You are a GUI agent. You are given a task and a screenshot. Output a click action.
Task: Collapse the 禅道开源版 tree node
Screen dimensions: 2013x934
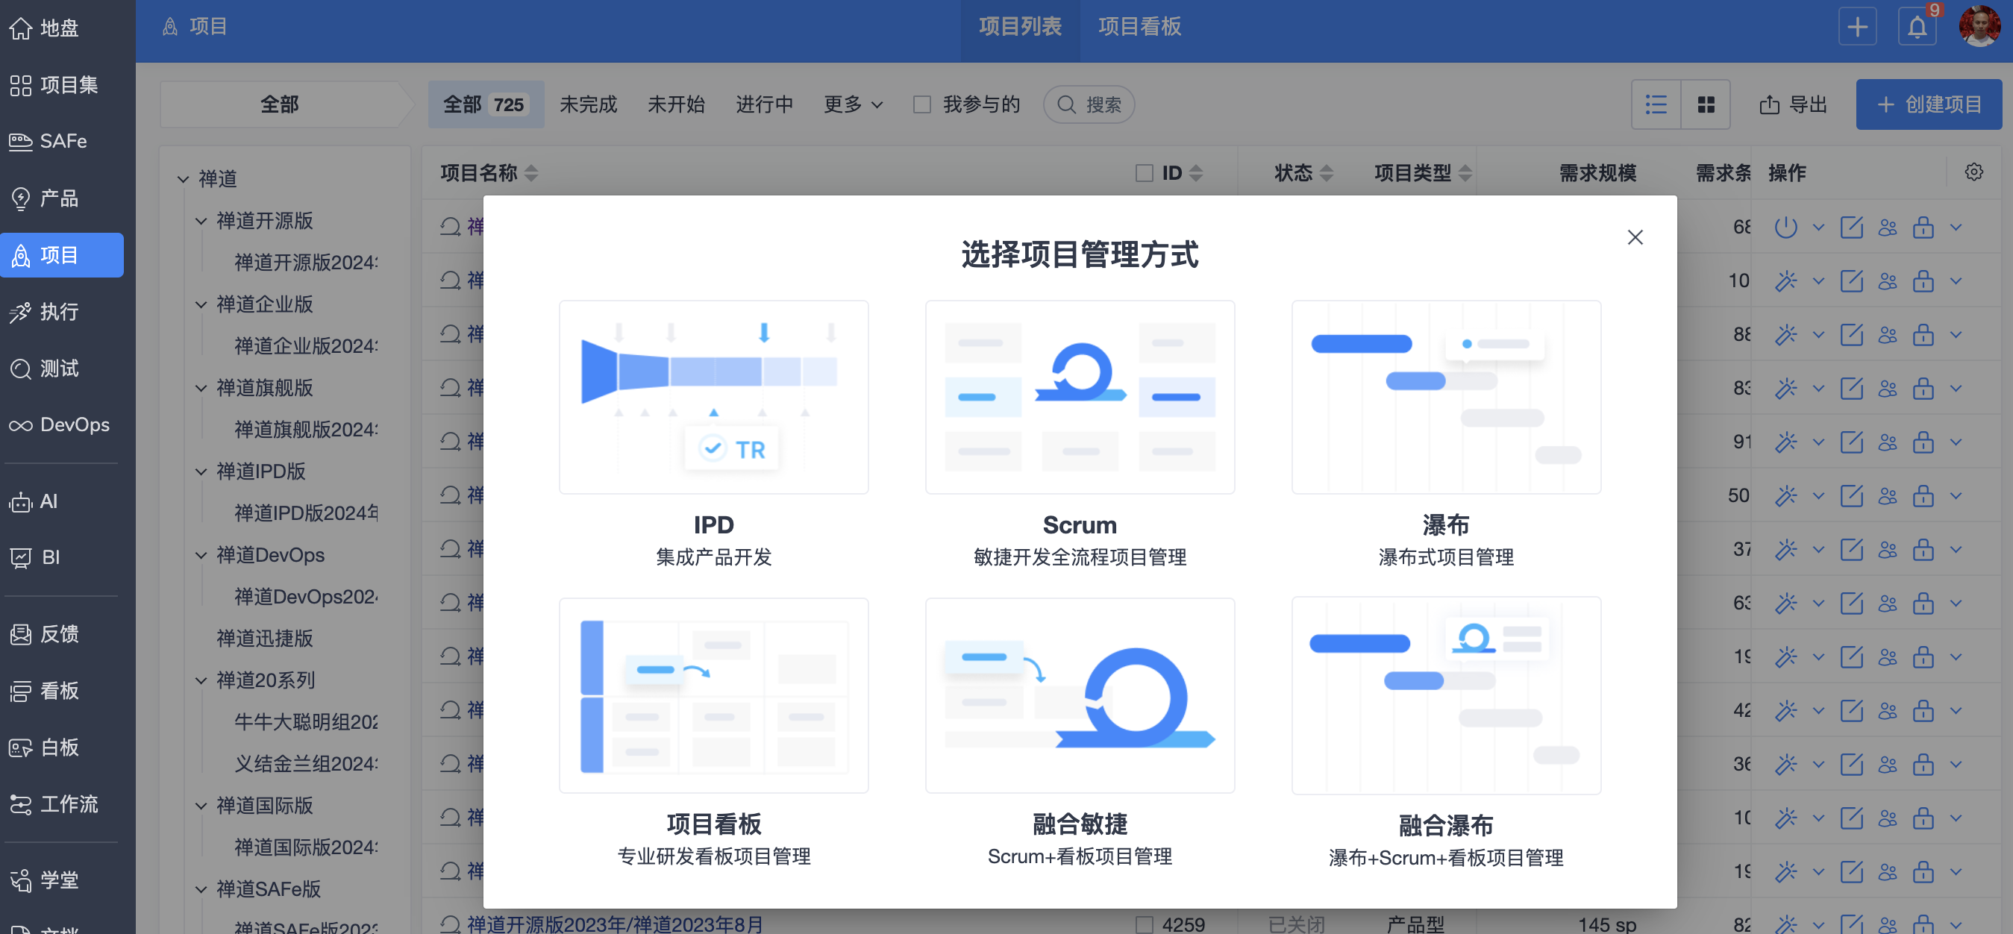click(x=201, y=221)
